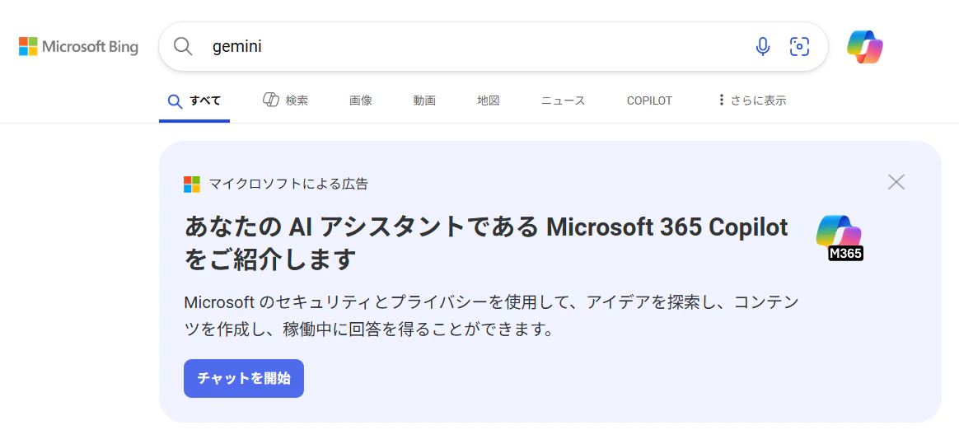
Task: Click the Microsoft 365 Copilot ad headline
Action: click(x=486, y=243)
